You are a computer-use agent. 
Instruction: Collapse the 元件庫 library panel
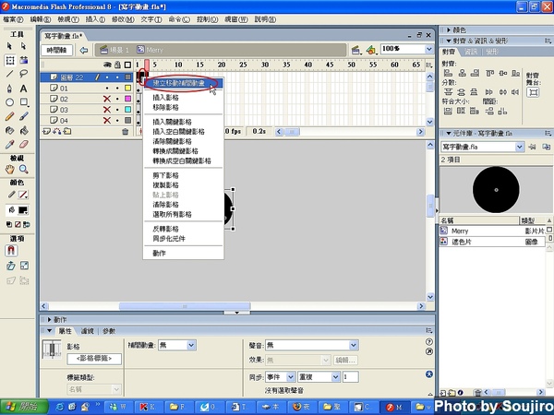pyautogui.click(x=449, y=134)
